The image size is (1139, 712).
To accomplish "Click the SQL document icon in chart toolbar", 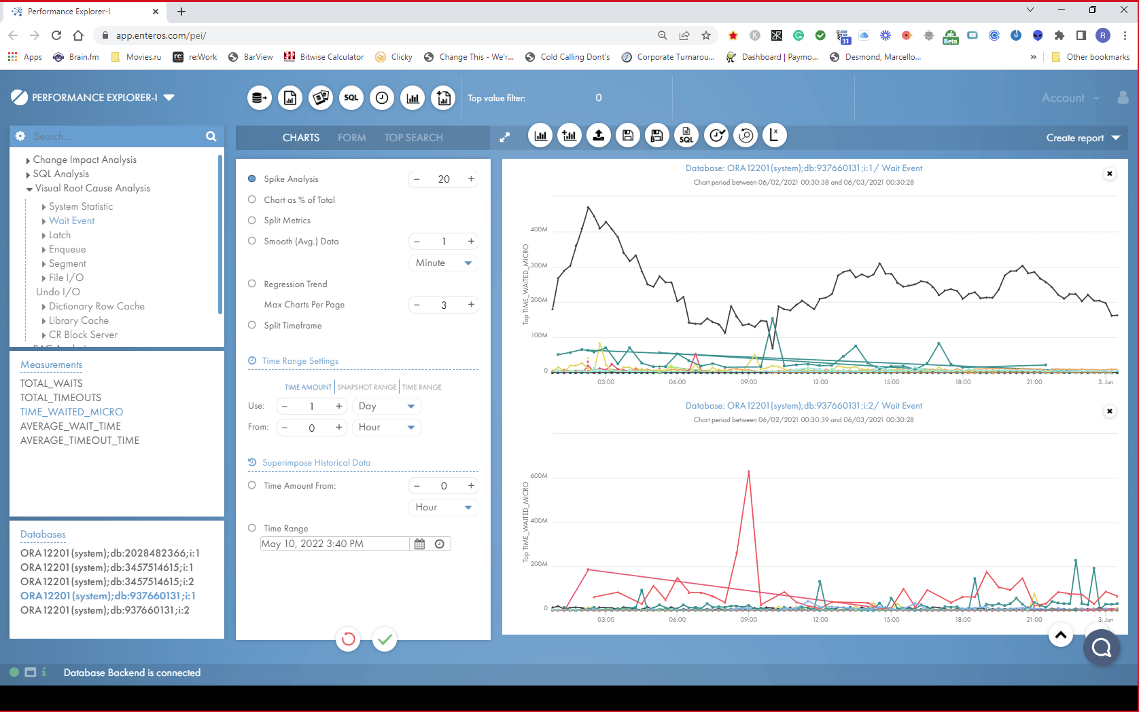I will 686,136.
